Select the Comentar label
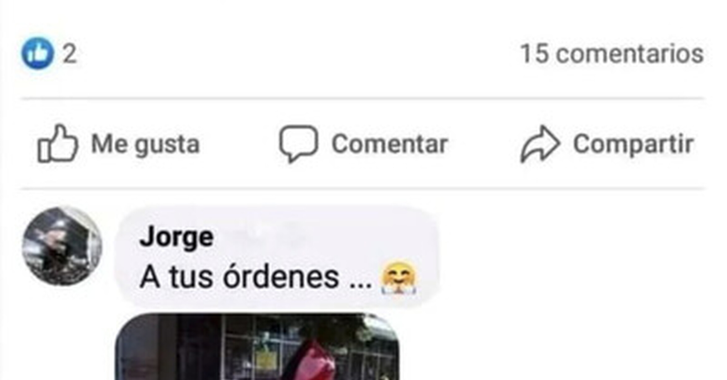This screenshot has width=727, height=380. [x=390, y=144]
